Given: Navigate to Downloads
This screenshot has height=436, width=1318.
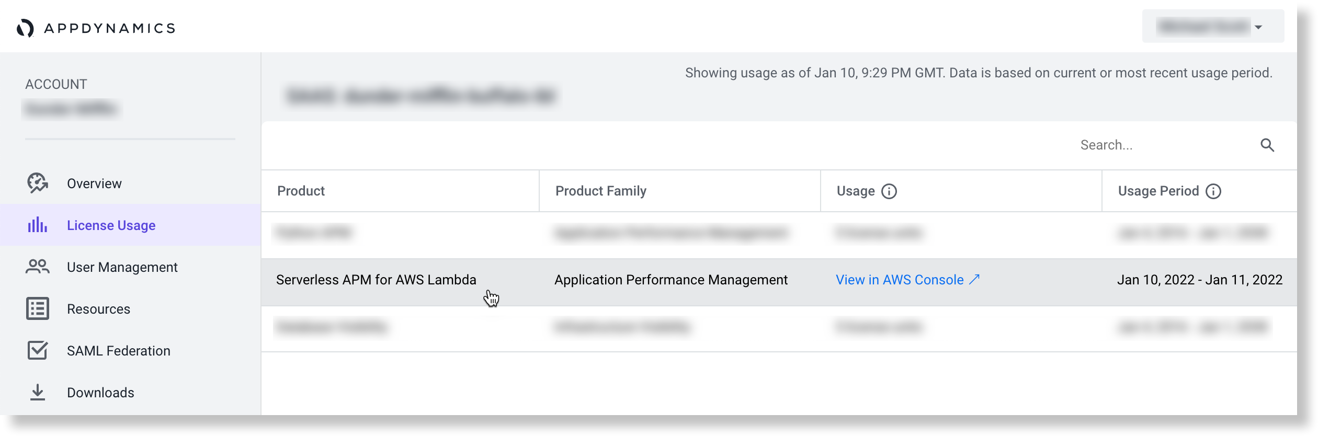Looking at the screenshot, I should click(x=100, y=393).
